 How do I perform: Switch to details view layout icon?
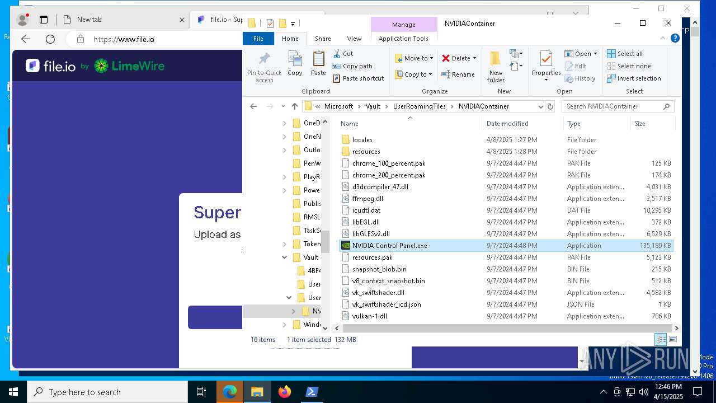(x=661, y=340)
